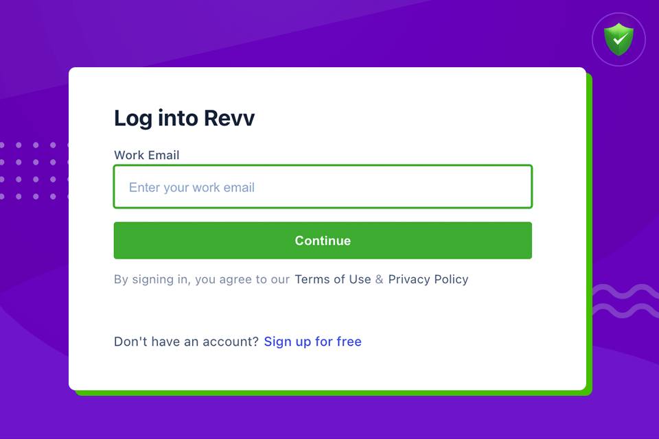
Task: Open the Terms of Use link
Action: (333, 279)
